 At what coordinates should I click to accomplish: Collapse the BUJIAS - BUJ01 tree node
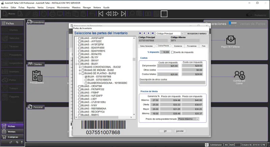point(77,64)
